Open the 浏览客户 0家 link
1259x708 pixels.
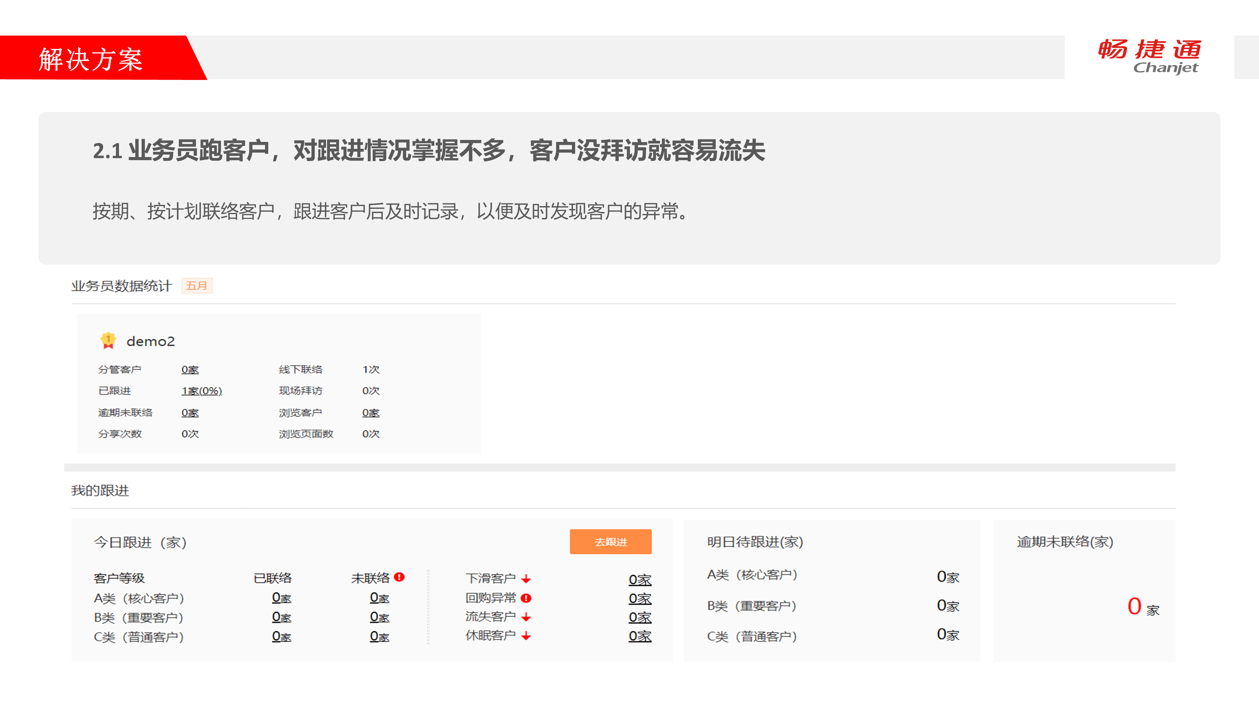pos(370,413)
